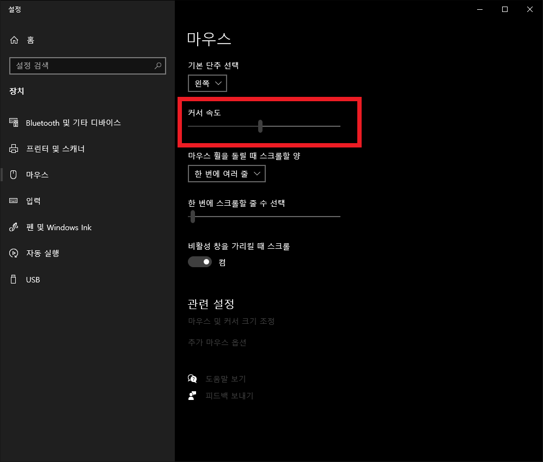Click the 기본 단추 선택 label
This screenshot has height=462, width=543.
point(213,65)
